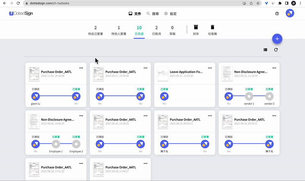
Task: Reload the browser page
Action: coord(18,3)
